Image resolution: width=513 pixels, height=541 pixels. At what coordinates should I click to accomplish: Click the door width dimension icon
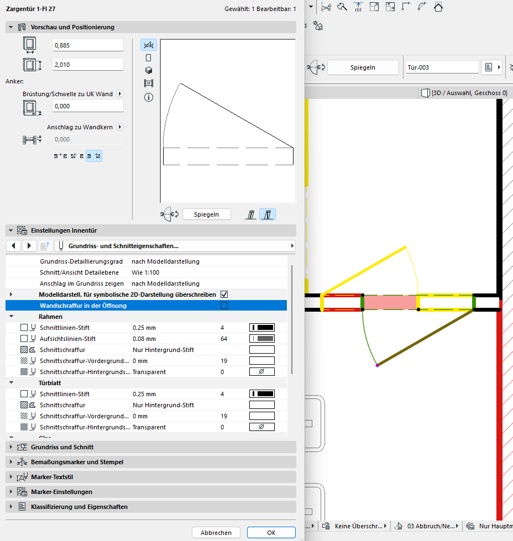pyautogui.click(x=30, y=45)
